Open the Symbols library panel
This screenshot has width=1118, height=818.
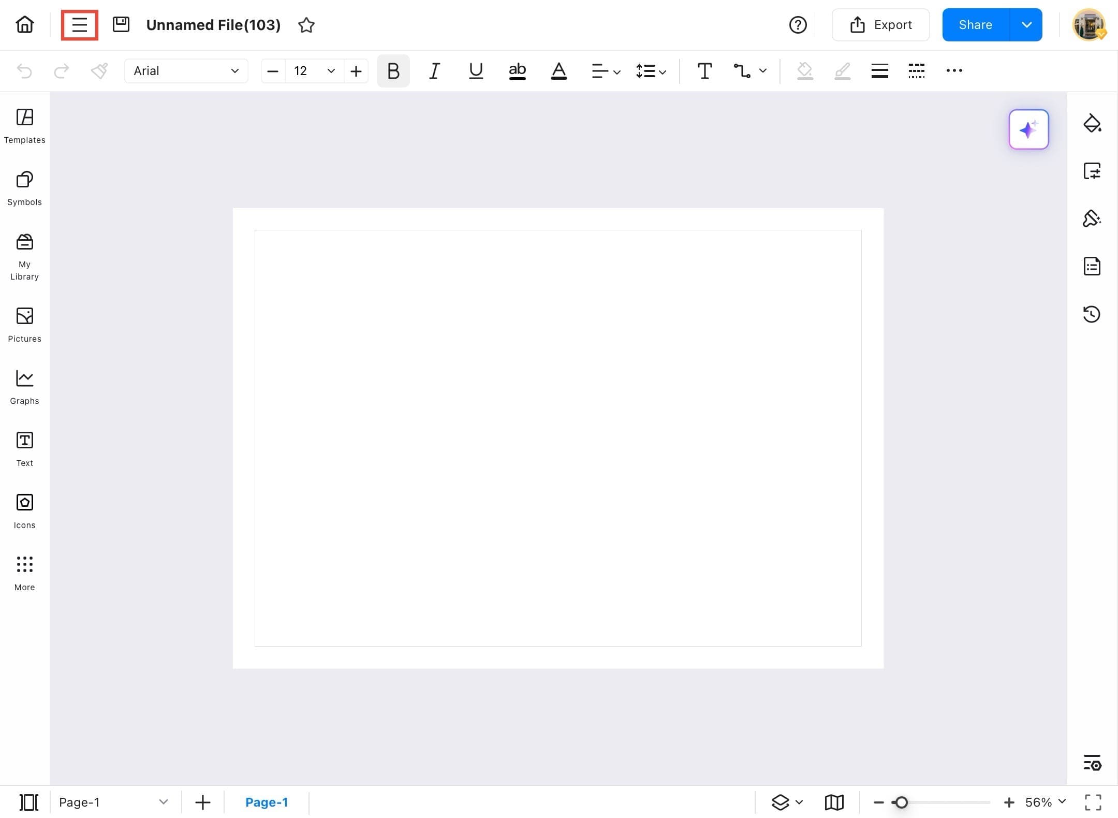click(24, 188)
